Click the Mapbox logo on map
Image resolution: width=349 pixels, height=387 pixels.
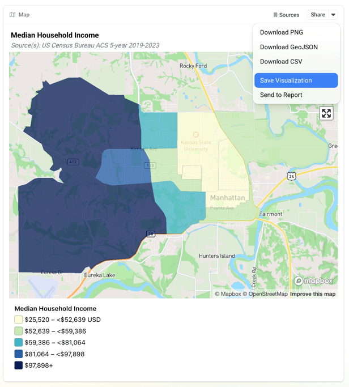(314, 281)
